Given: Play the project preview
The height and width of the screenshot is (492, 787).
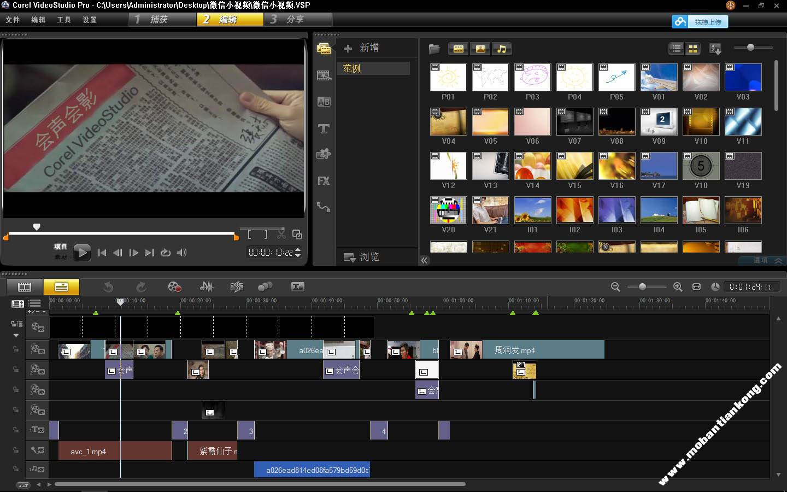Looking at the screenshot, I should (82, 253).
